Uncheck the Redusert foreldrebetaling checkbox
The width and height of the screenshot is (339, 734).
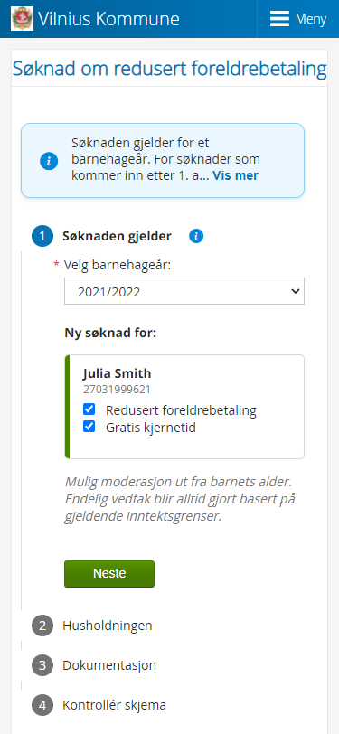pos(89,409)
